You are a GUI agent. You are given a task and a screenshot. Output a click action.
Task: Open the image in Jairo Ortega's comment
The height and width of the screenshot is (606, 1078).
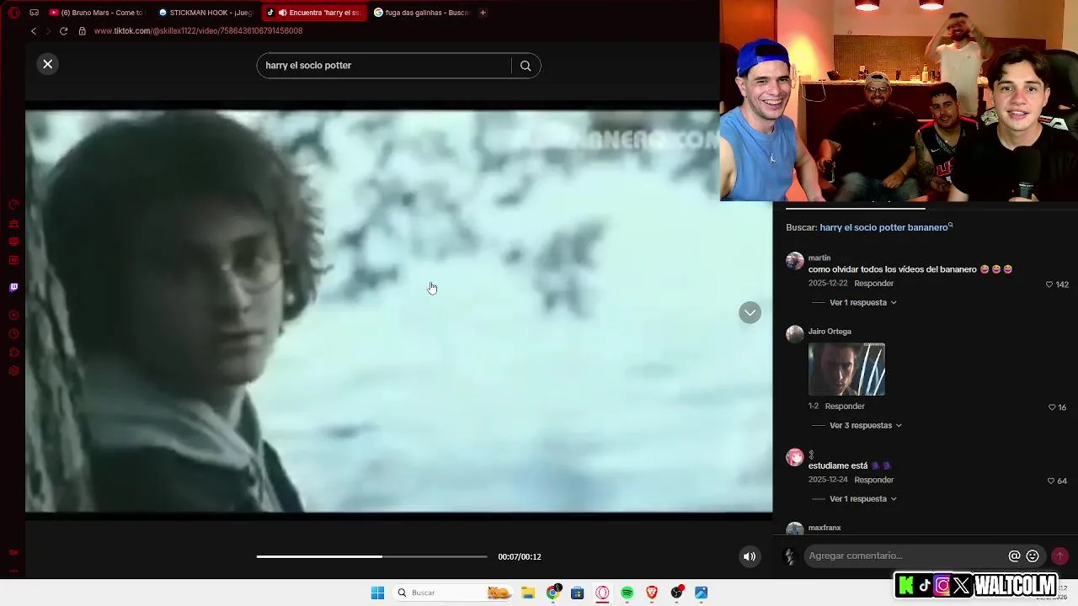[x=846, y=369]
